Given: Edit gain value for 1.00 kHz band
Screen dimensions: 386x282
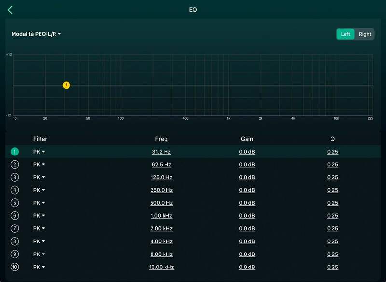Looking at the screenshot, I should (x=247, y=216).
